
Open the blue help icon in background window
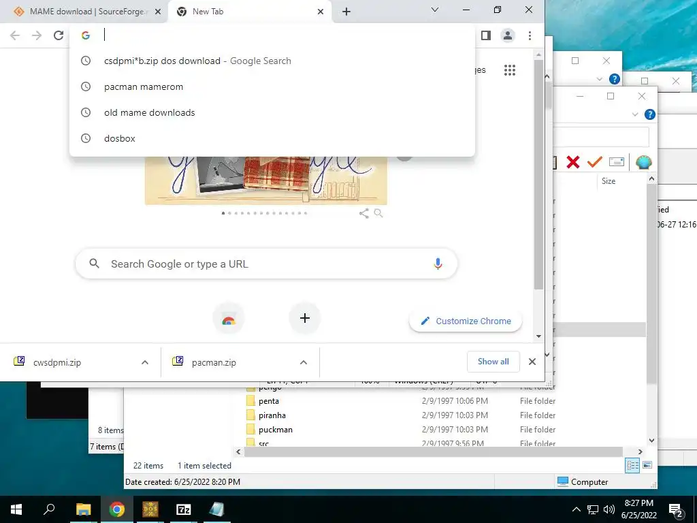[650, 114]
